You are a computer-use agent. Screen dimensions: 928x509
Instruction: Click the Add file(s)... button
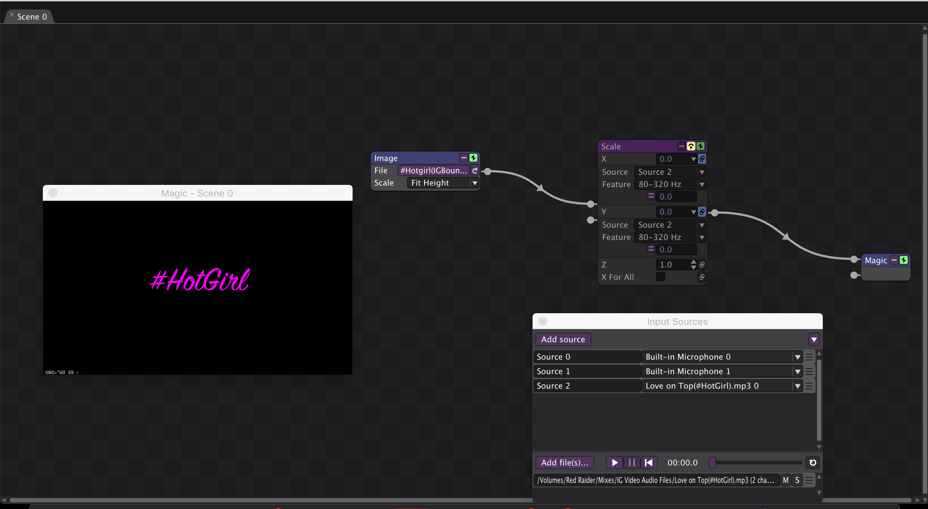pyautogui.click(x=564, y=463)
